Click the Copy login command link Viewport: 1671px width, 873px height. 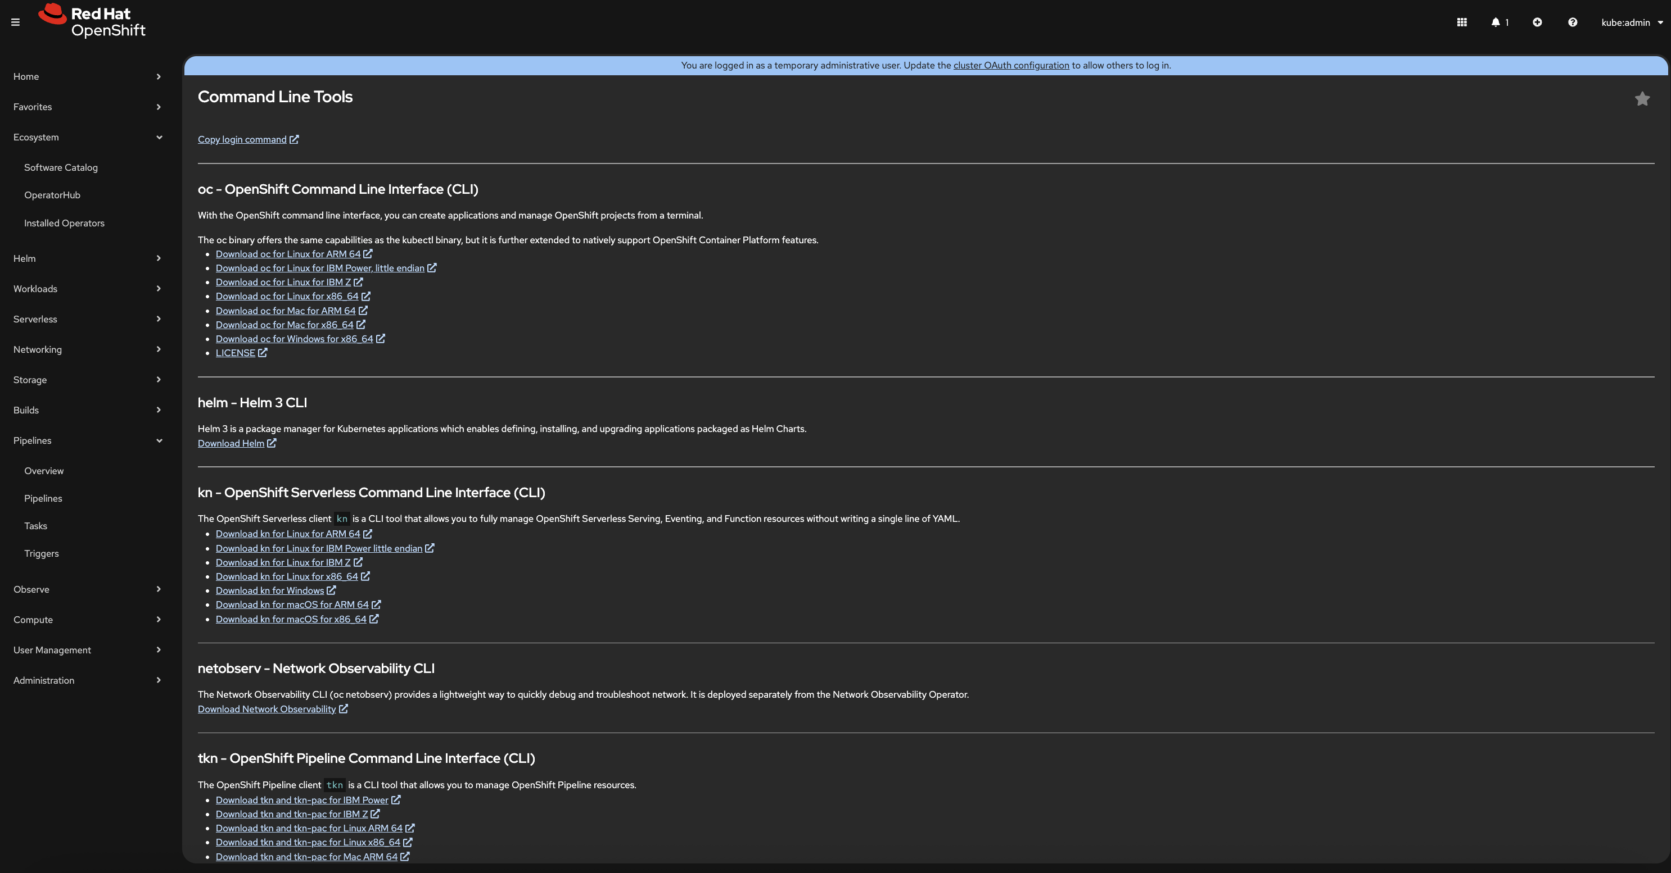(242, 139)
